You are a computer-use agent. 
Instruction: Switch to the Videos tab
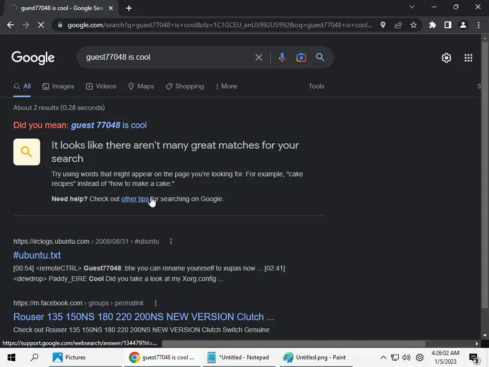[x=101, y=86]
